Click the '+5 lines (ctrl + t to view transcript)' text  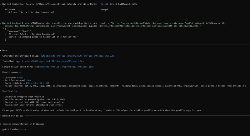[31, 12]
